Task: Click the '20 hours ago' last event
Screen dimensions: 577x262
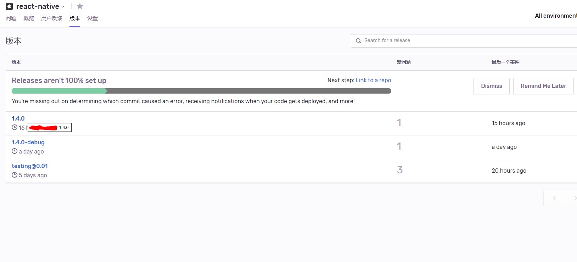Action: [509, 171]
